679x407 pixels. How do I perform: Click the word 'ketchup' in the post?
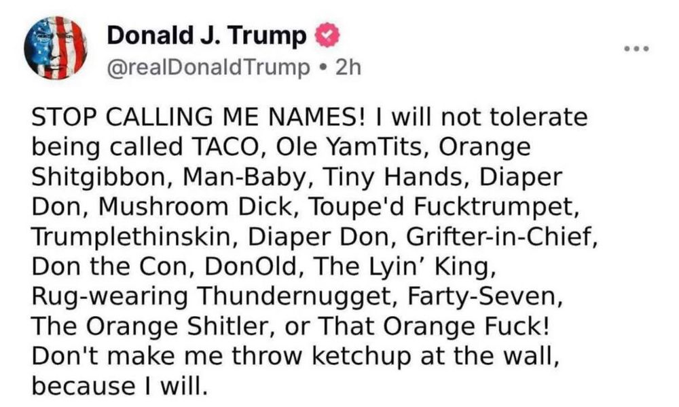[361, 356]
